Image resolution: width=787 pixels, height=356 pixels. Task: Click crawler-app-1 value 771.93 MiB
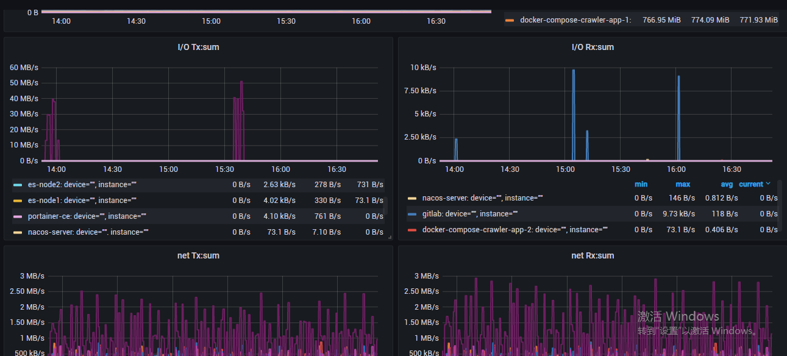(759, 20)
